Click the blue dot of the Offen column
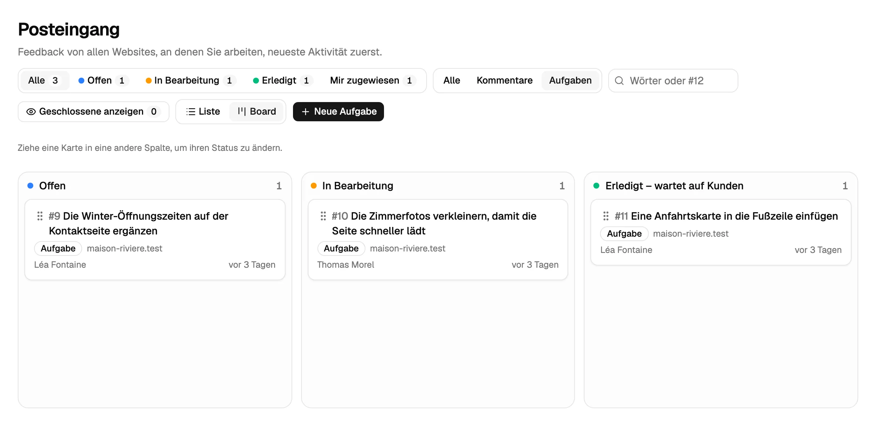The height and width of the screenshot is (426, 876). (x=31, y=186)
